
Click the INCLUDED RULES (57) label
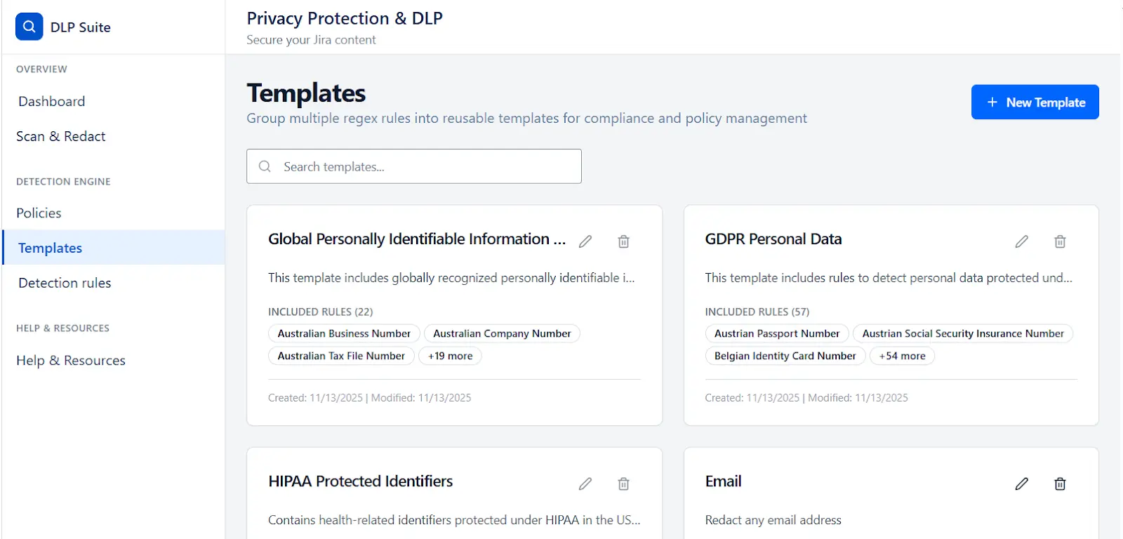pyautogui.click(x=757, y=312)
